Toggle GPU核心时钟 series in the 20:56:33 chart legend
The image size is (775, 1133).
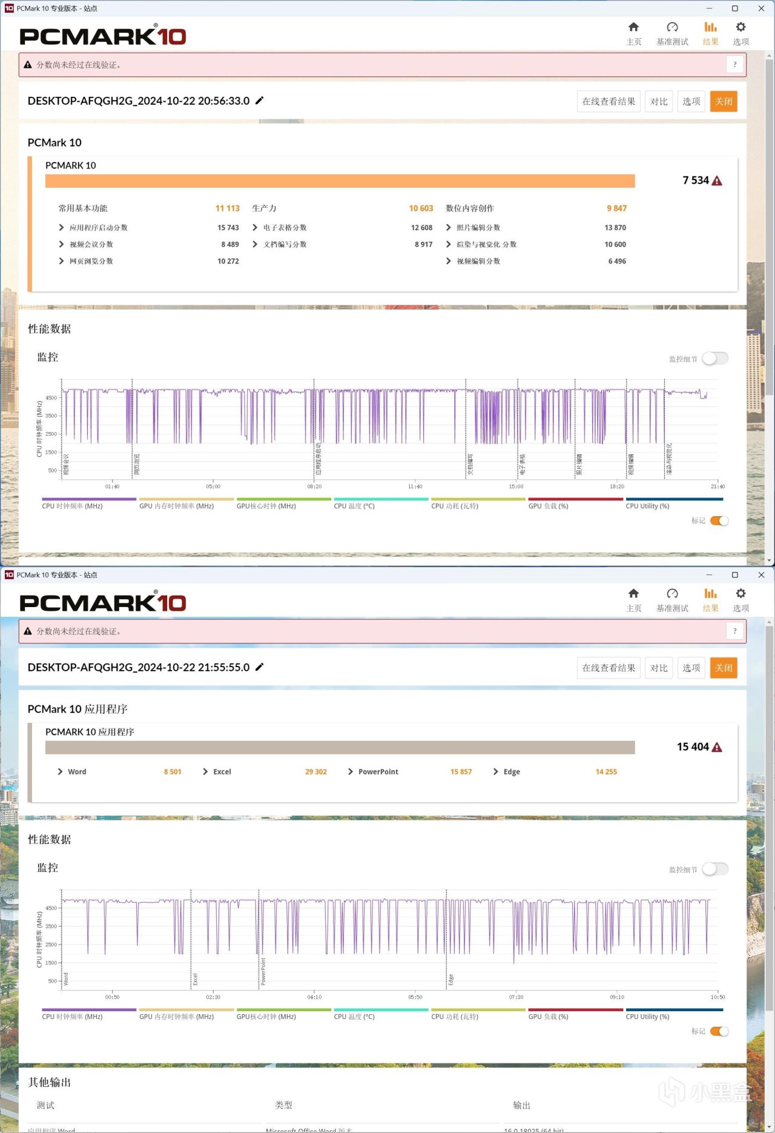(283, 503)
